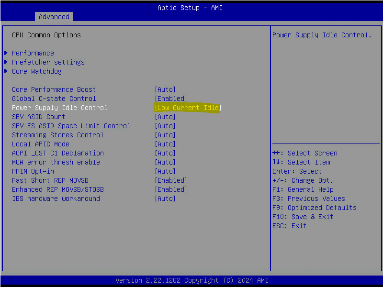Screen dimensions: 383x287
Task: Select PPIN Opt-in option
Action: [x=33, y=171]
